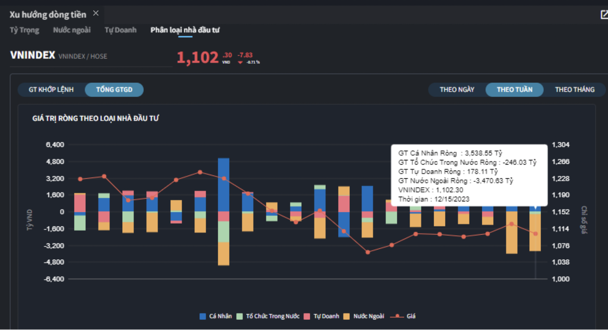
Task: Click the orange Nước Ngoài legend square
Action: pyautogui.click(x=346, y=316)
